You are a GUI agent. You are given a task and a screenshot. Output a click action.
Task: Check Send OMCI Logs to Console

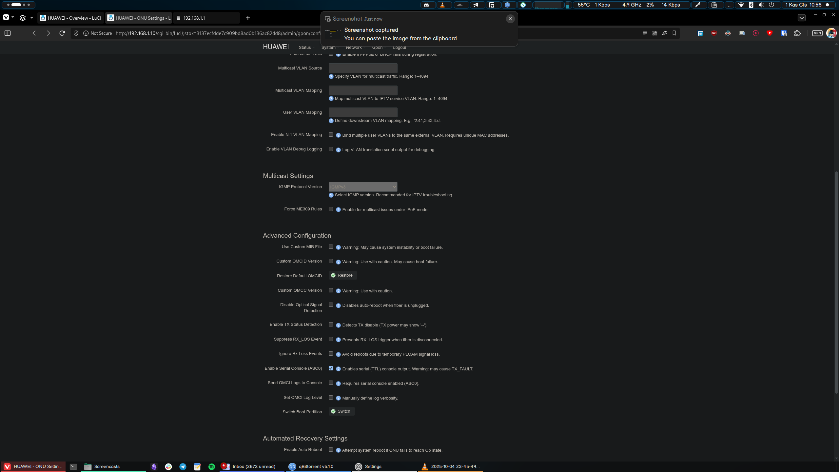pyautogui.click(x=331, y=383)
